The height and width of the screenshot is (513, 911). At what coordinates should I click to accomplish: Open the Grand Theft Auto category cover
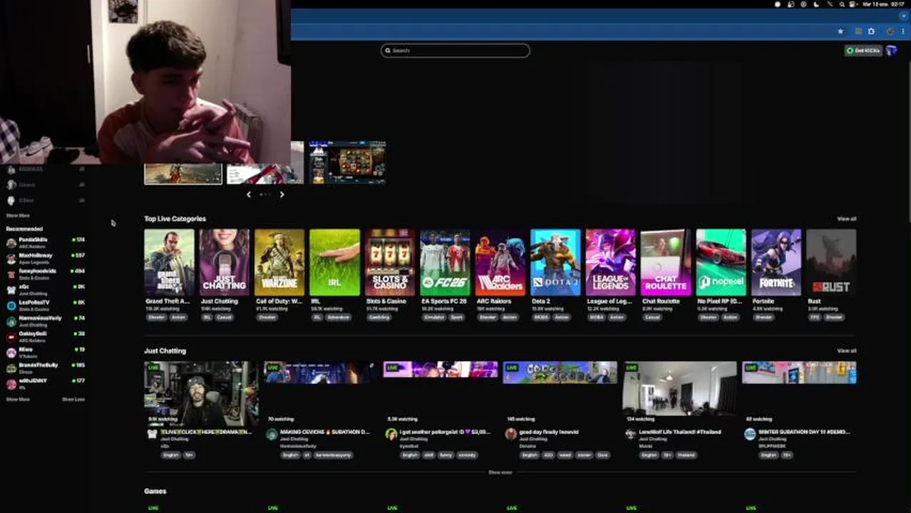pos(169,262)
